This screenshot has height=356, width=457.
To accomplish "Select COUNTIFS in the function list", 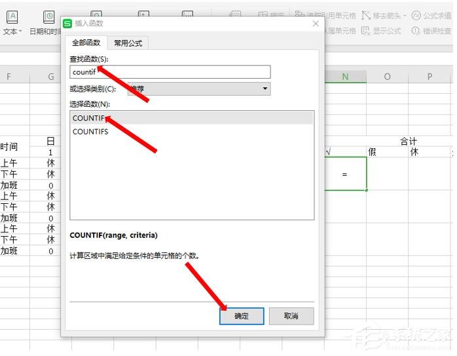I will [x=192, y=132].
